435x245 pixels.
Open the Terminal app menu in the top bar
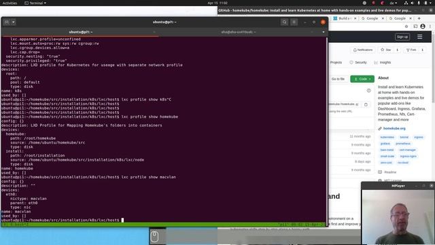(35, 3)
